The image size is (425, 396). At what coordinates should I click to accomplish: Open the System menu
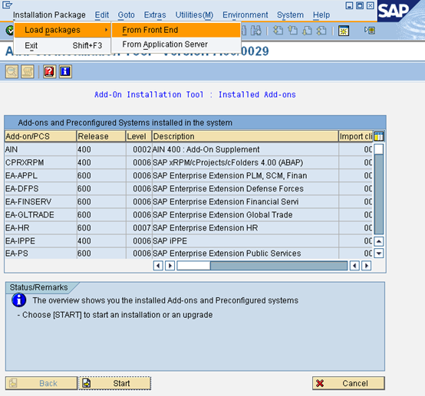[290, 15]
